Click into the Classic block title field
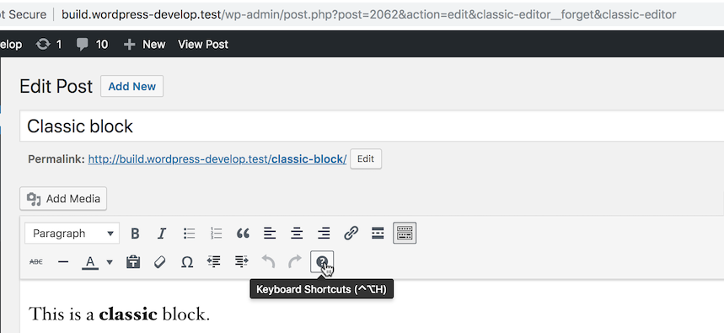The height and width of the screenshot is (333, 724). point(372,126)
